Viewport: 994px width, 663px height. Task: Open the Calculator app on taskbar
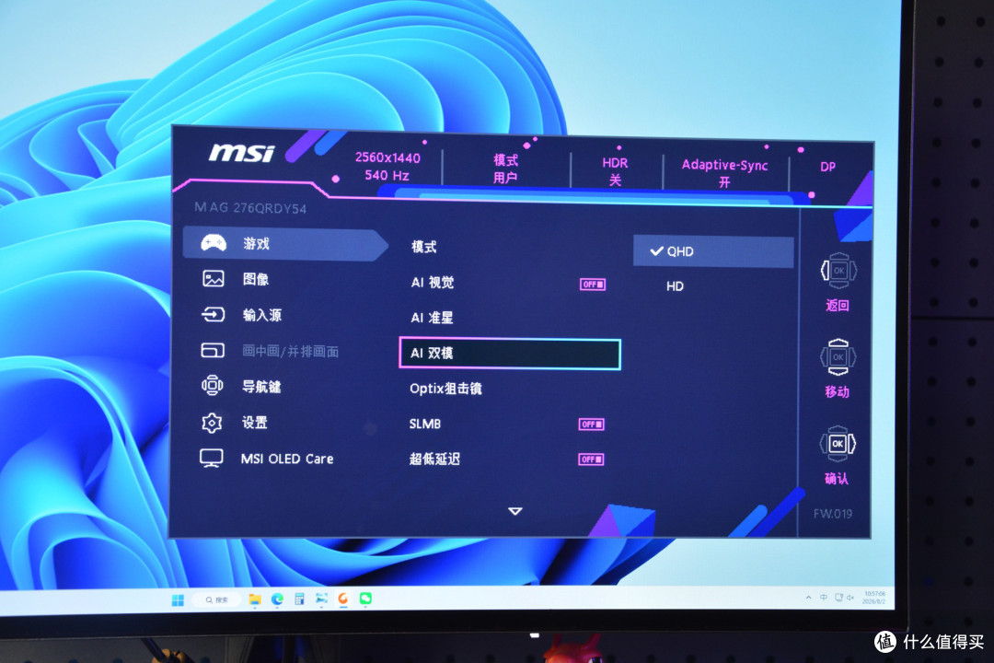(x=299, y=599)
